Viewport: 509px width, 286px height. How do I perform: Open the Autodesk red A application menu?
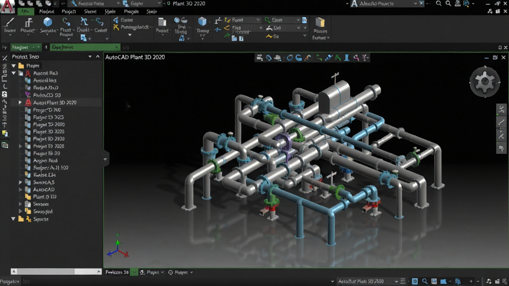coord(7,6)
